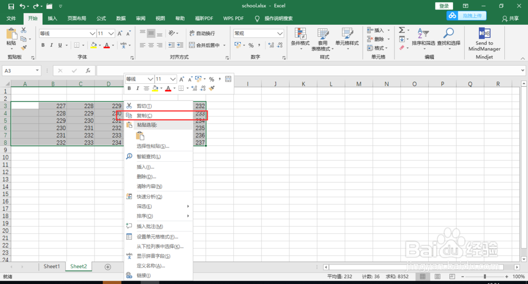The image size is (528, 284).
Task: Click the ribbon font color A
Action: point(107,45)
